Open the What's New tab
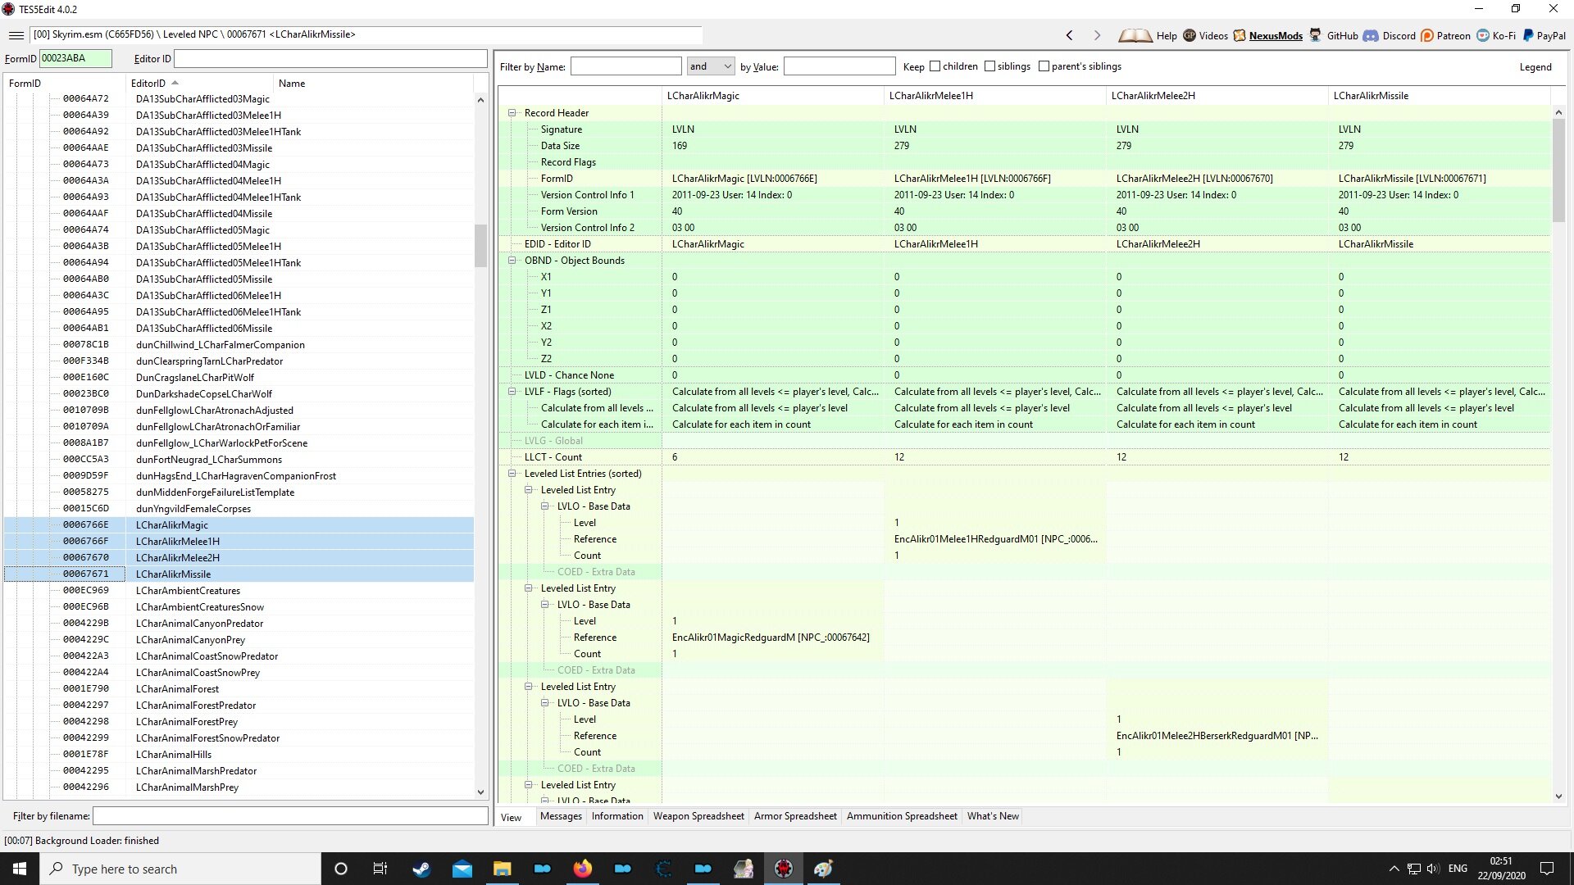The height and width of the screenshot is (885, 1574). point(993,816)
